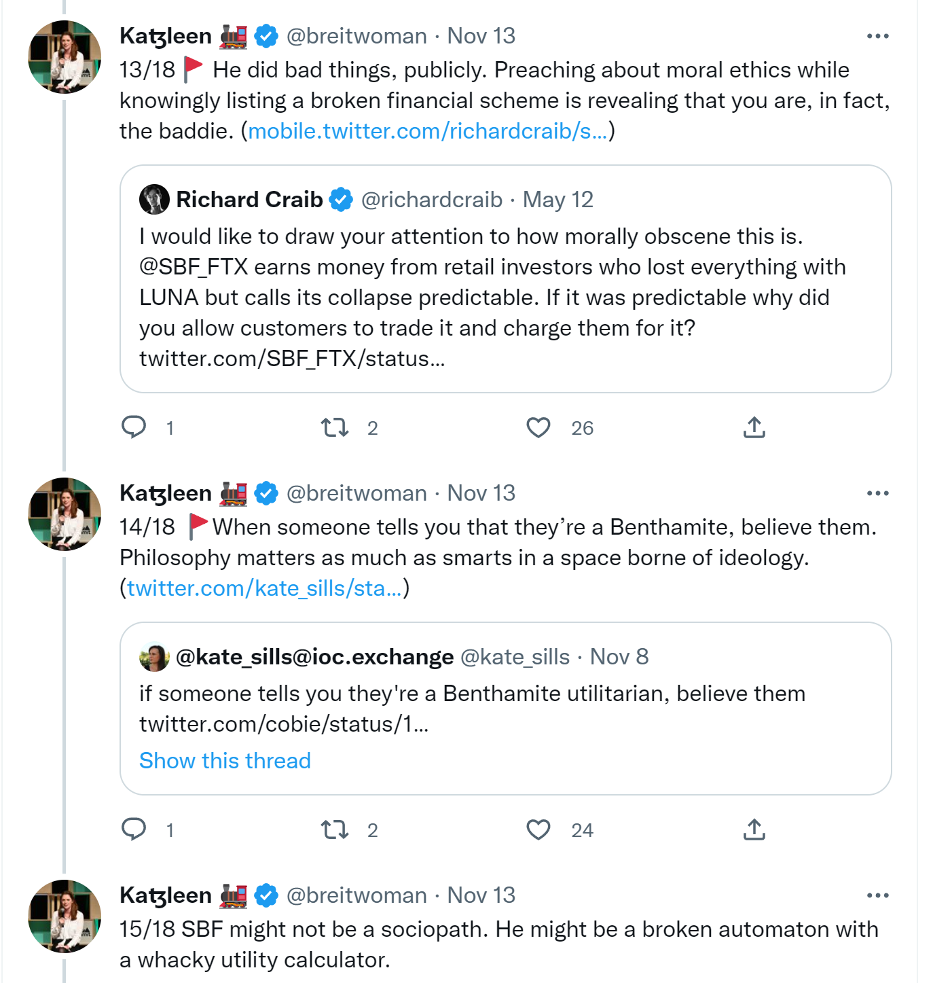Click Richard Craib's small profile picture
Viewport: 933px width, 983px height.
[x=154, y=200]
